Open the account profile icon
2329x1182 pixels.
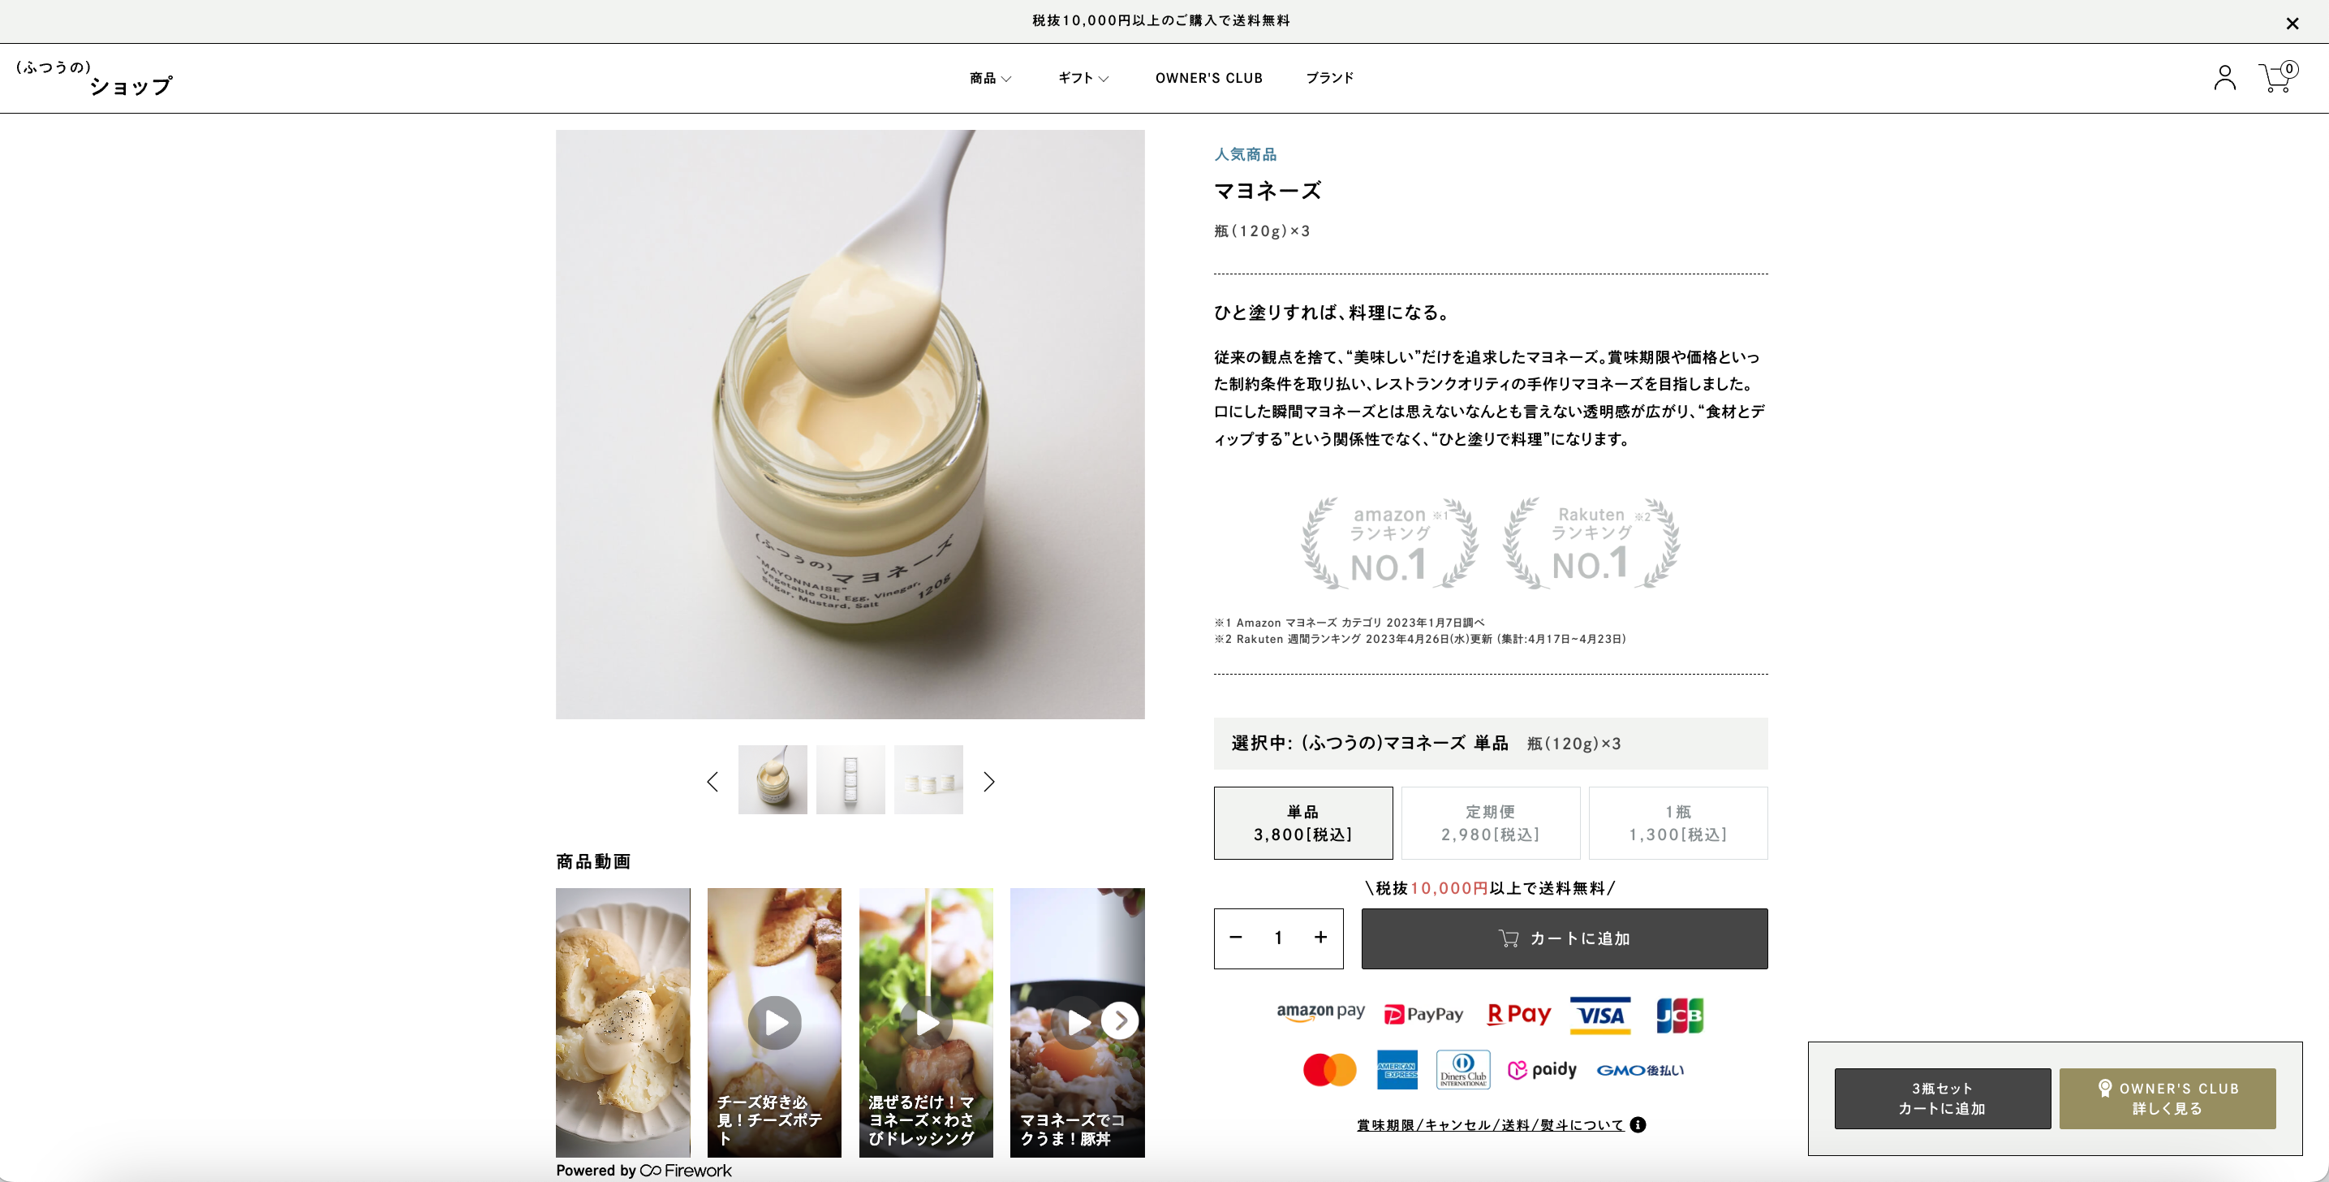2225,78
